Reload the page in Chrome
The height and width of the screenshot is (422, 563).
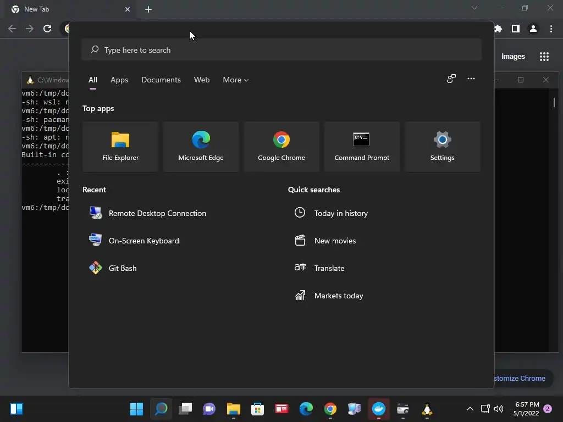click(x=47, y=29)
